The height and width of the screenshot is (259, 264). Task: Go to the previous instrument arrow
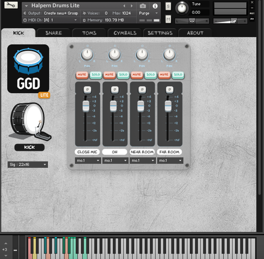point(124,6)
